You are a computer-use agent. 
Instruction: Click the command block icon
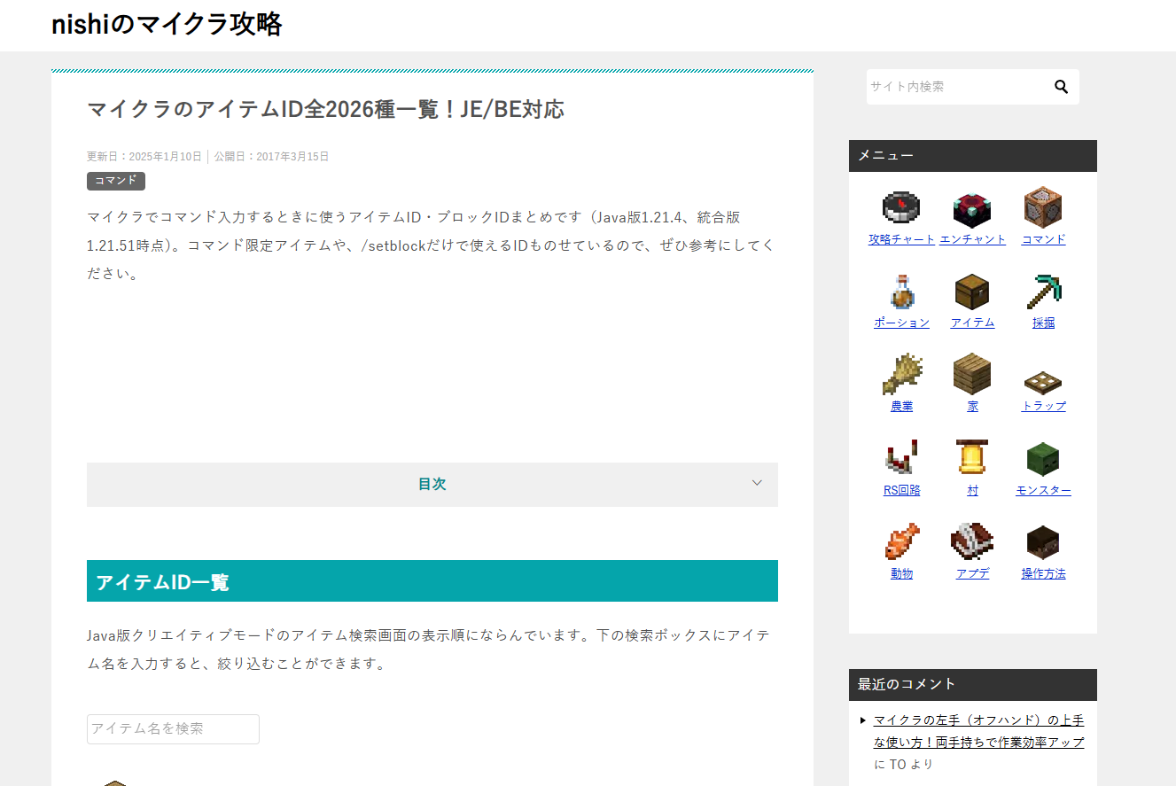point(1043,207)
